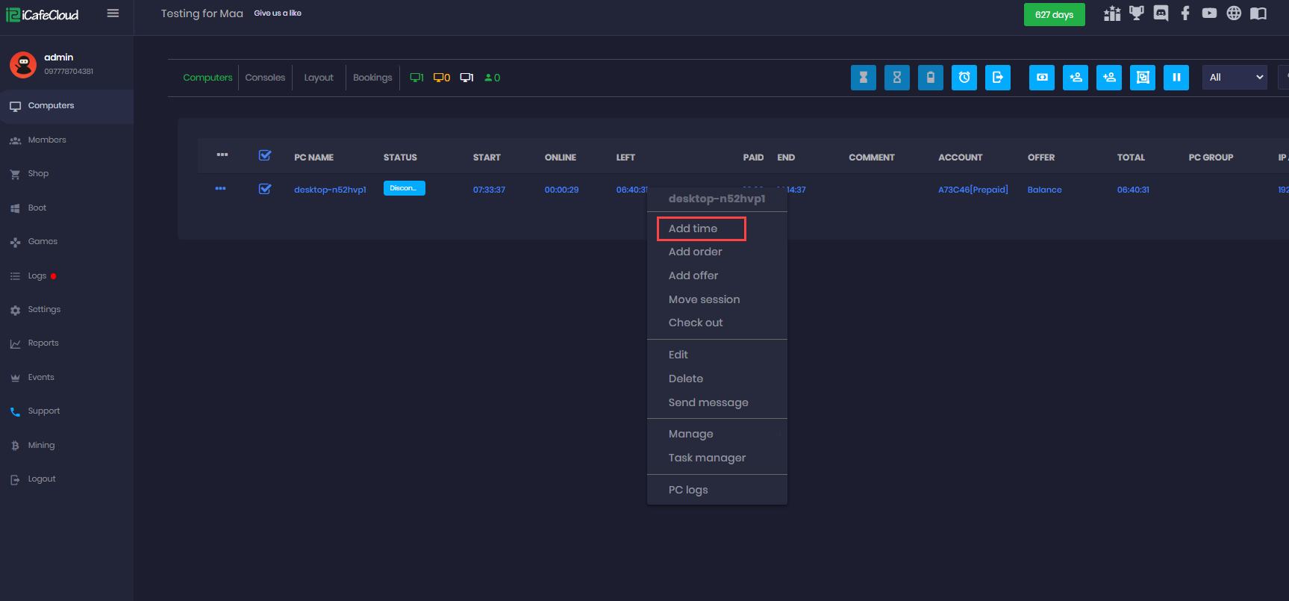Click the check-out exit arrow toolbar icon

[997, 78]
